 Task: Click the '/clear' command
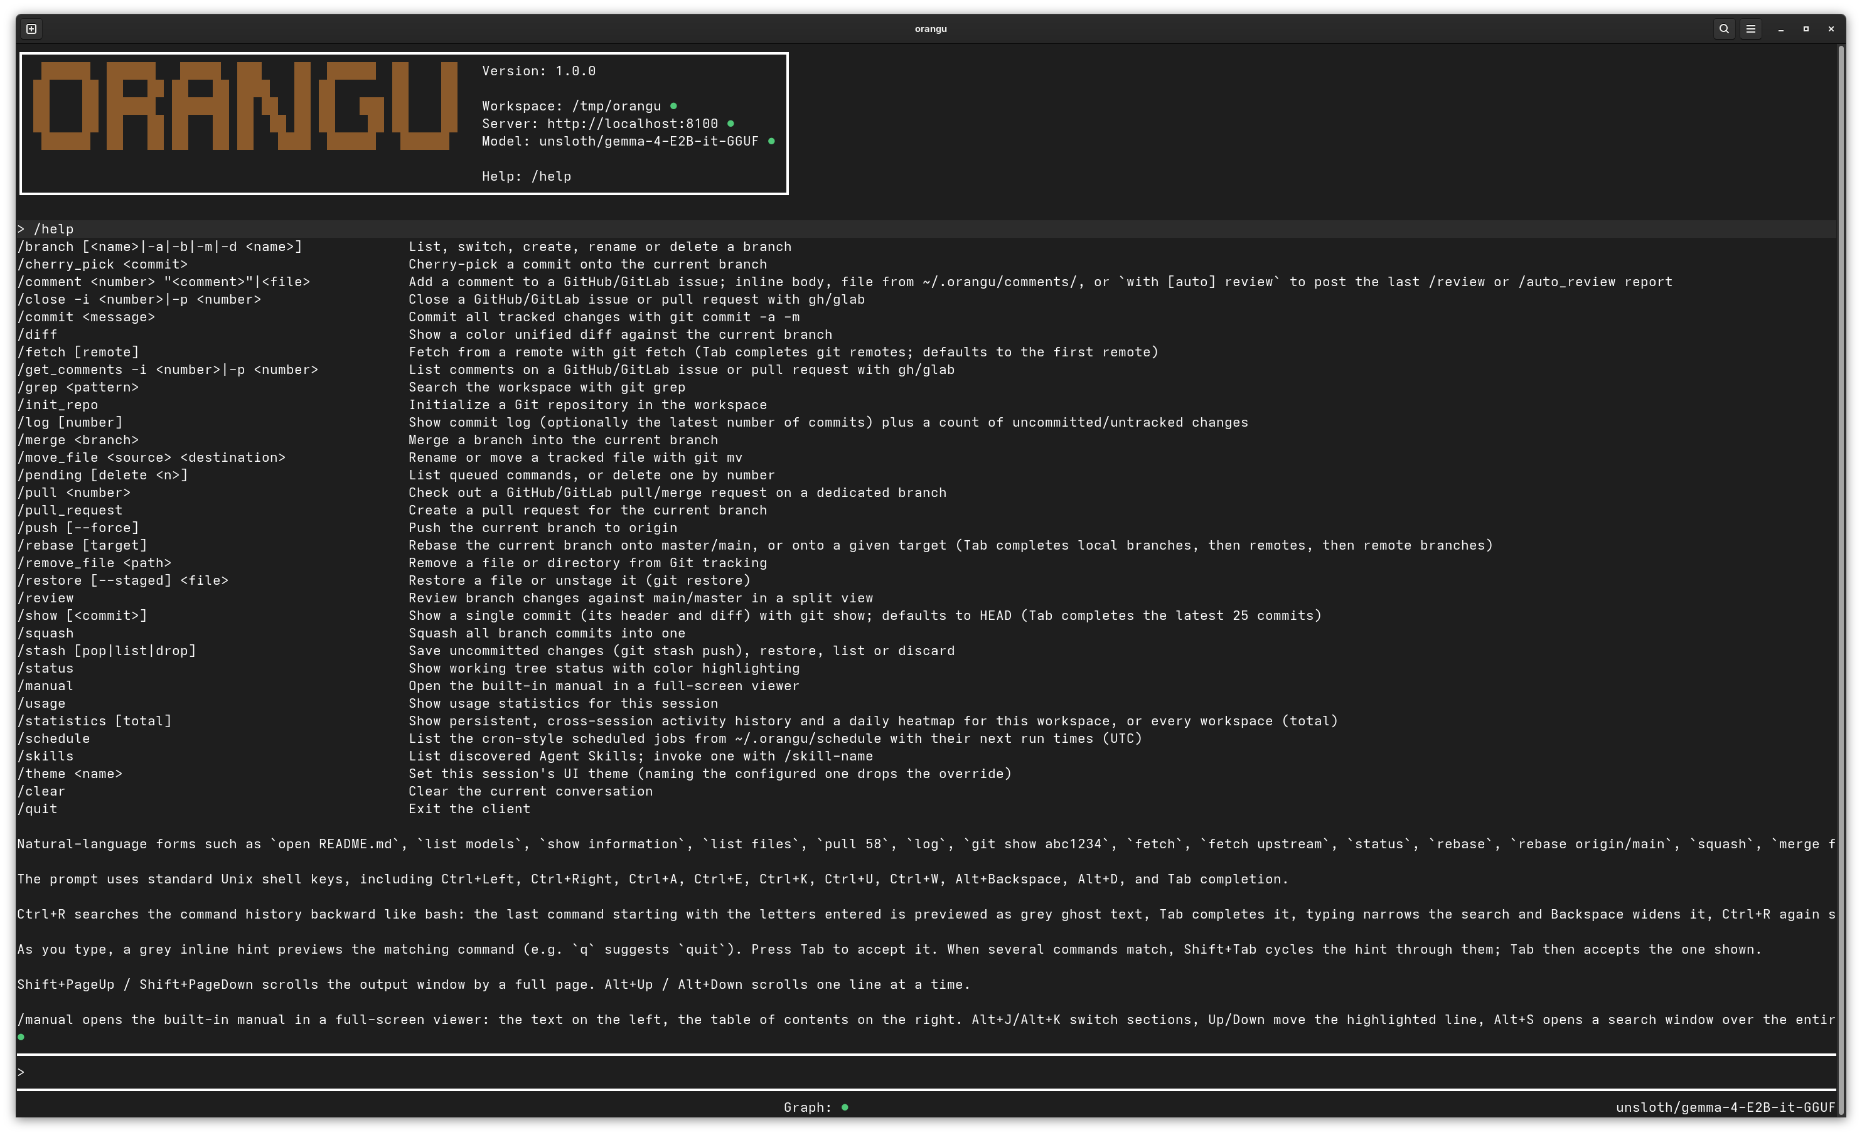41,791
